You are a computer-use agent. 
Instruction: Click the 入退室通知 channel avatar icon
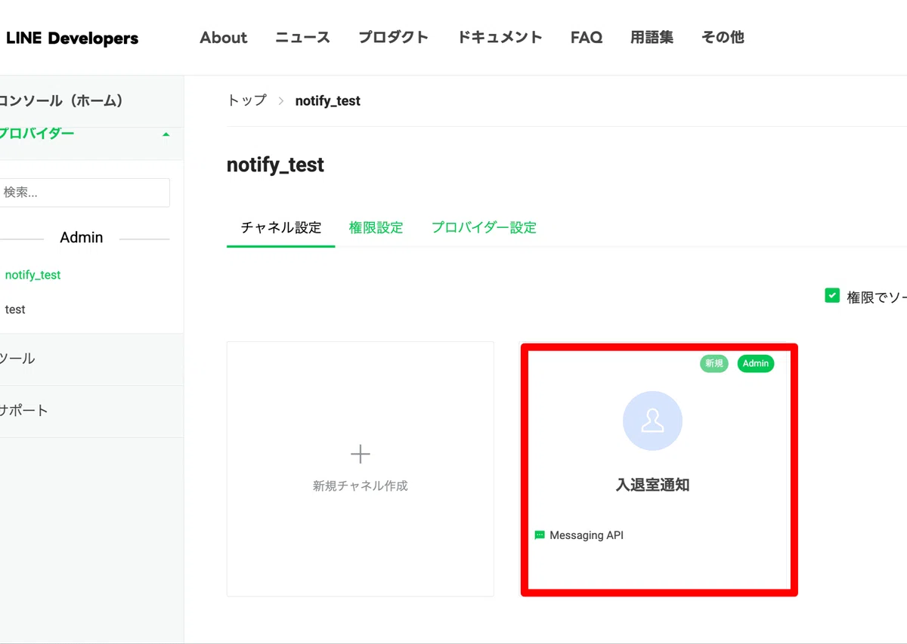pyautogui.click(x=652, y=421)
